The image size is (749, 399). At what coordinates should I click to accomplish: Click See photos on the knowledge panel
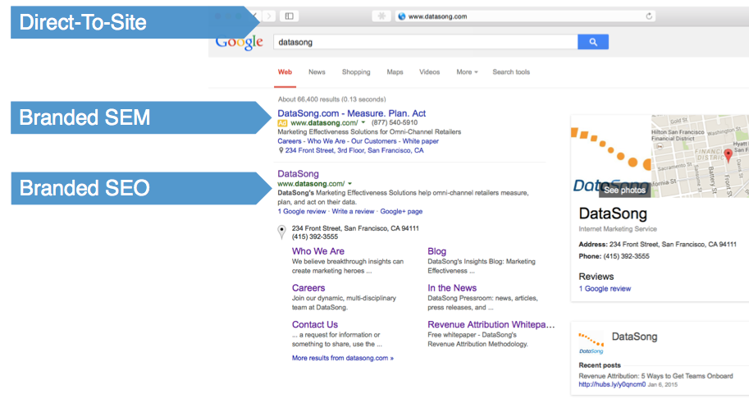[624, 190]
